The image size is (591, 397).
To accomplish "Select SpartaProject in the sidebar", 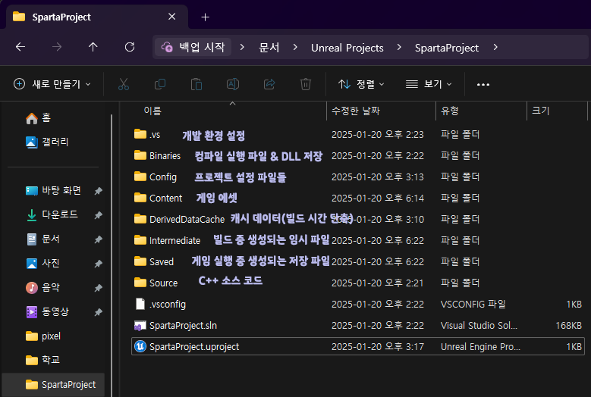I will pyautogui.click(x=53, y=385).
